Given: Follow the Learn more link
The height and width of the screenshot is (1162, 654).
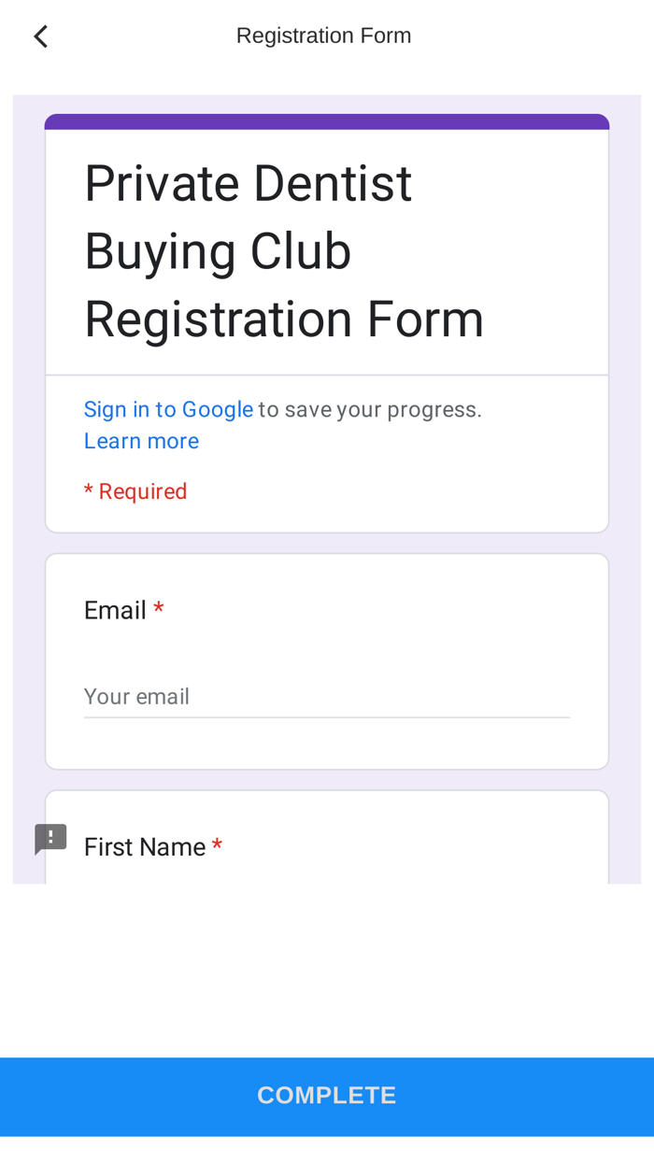Looking at the screenshot, I should (141, 441).
